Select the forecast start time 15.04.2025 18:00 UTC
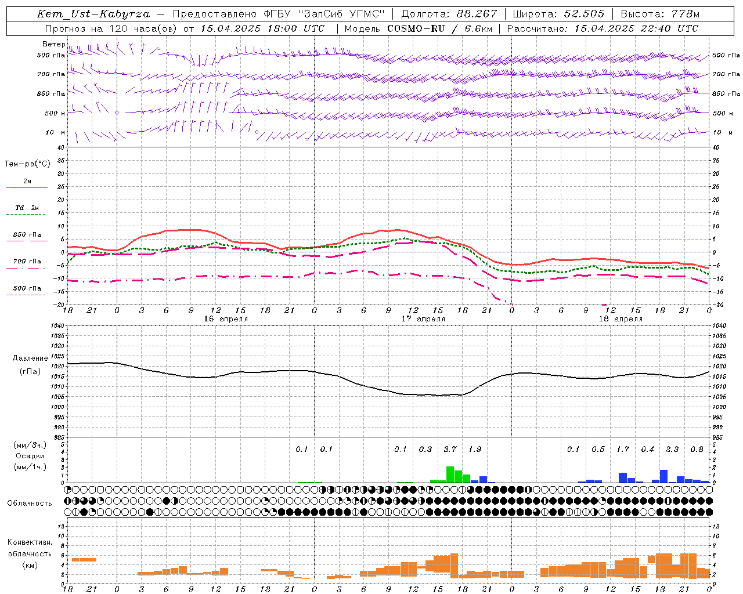 point(262,28)
